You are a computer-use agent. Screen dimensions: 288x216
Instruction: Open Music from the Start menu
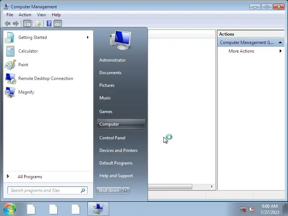[105, 98]
